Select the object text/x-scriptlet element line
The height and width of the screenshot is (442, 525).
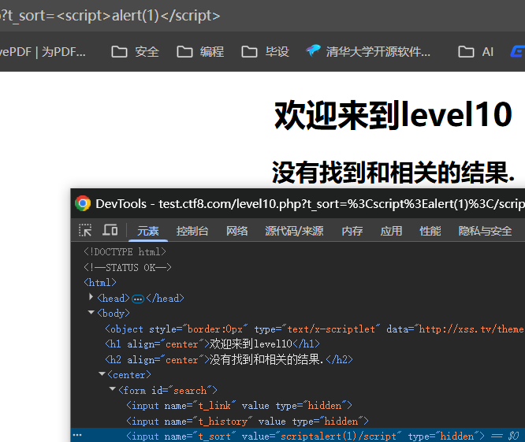click(315, 329)
